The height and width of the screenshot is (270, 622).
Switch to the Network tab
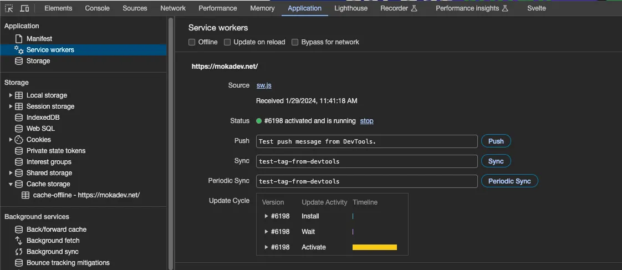tap(173, 8)
